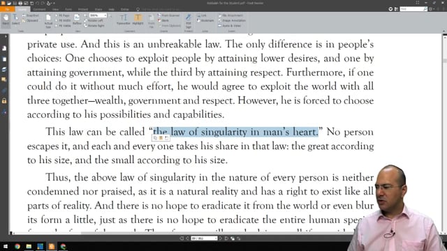Image resolution: width=447 pixels, height=251 pixels.
Task: Choose Fit Visible view
Action: click(x=63, y=26)
